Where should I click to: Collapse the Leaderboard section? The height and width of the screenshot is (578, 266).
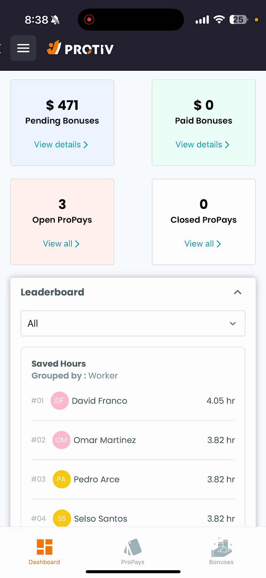(237, 292)
